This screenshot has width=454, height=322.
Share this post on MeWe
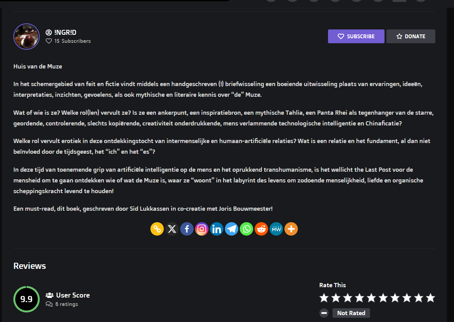pyautogui.click(x=276, y=229)
